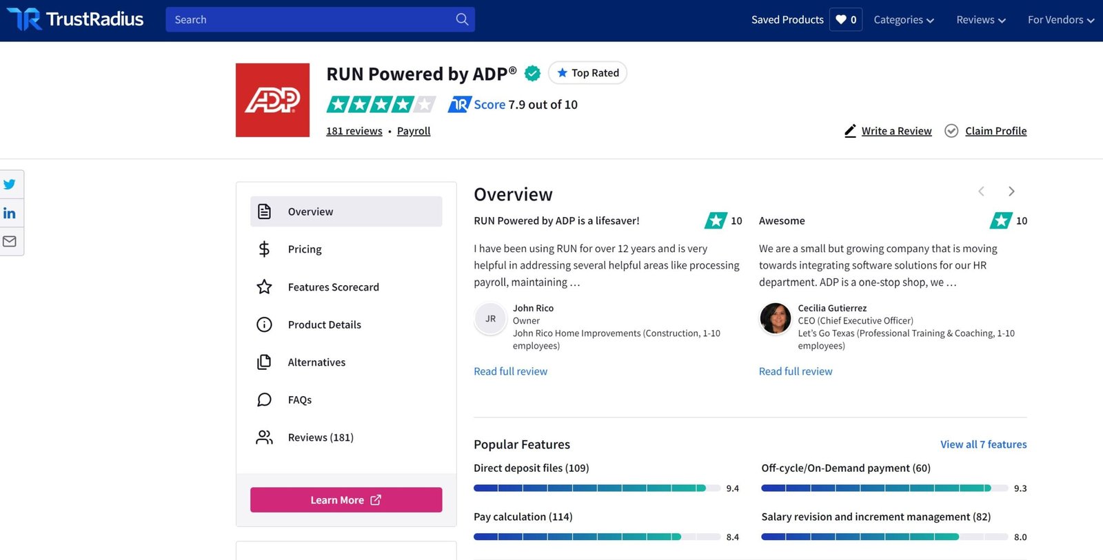Click the Off-cycle/On-Demand payment rating bar
Screen dimensions: 1103x560
[884, 488]
